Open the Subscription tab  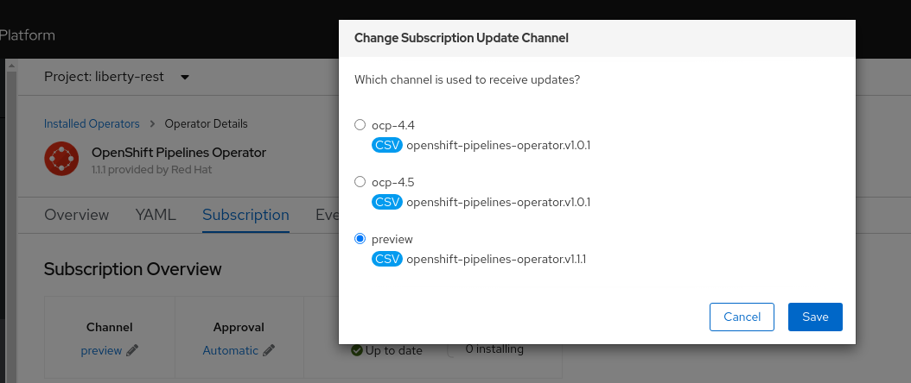tap(245, 215)
